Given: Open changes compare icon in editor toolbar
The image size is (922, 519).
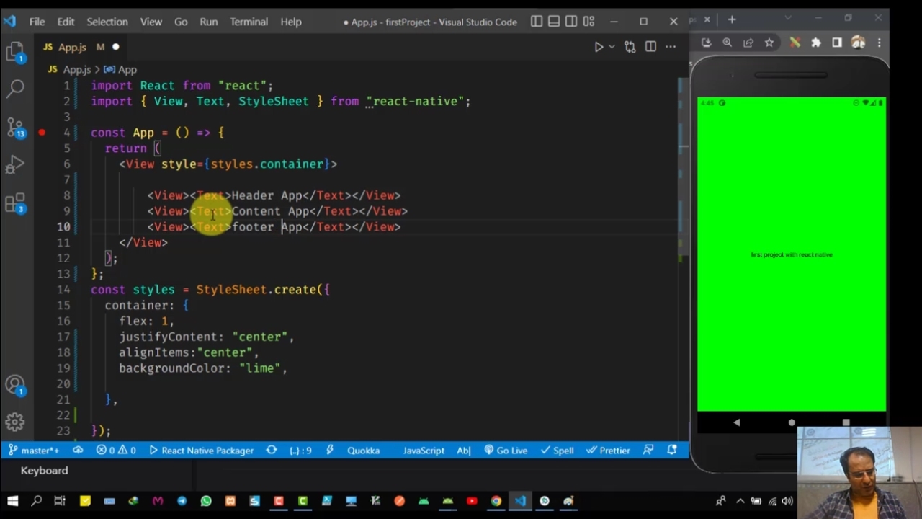Looking at the screenshot, I should (630, 47).
